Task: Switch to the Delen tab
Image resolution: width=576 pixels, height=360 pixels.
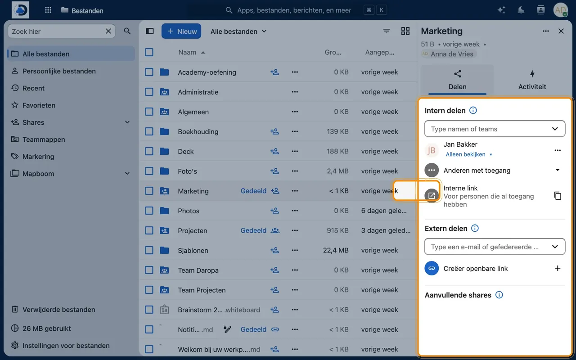Action: pos(457,80)
